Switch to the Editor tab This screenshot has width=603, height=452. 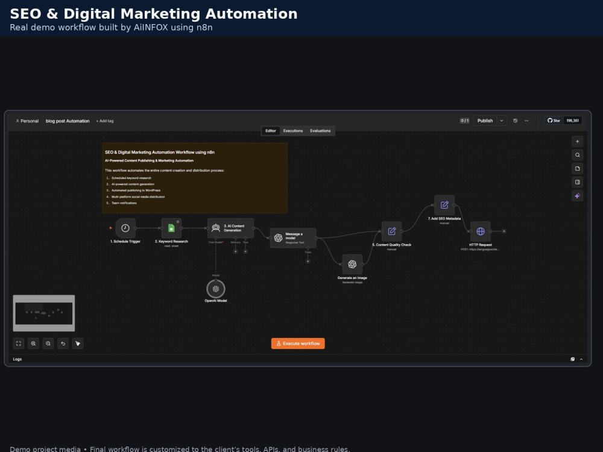point(271,131)
